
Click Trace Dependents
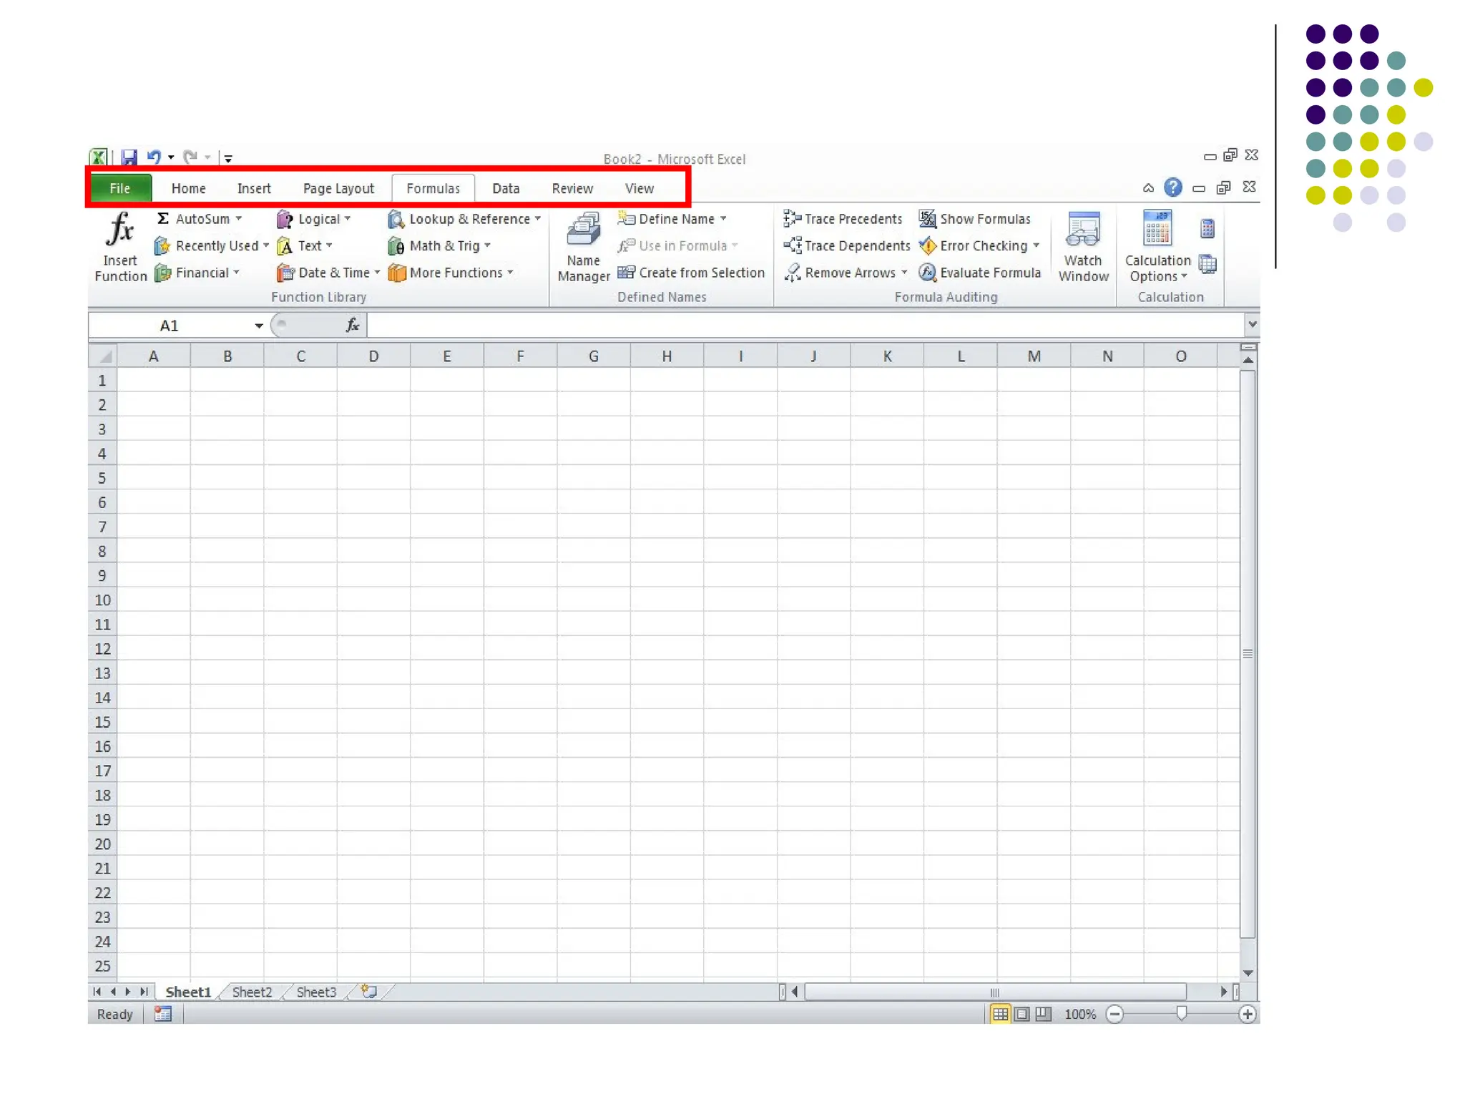(x=847, y=246)
